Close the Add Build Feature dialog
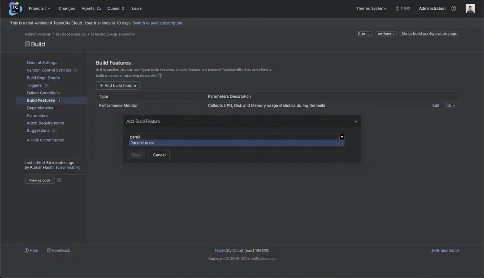Image resolution: width=484 pixels, height=278 pixels. coord(356,122)
